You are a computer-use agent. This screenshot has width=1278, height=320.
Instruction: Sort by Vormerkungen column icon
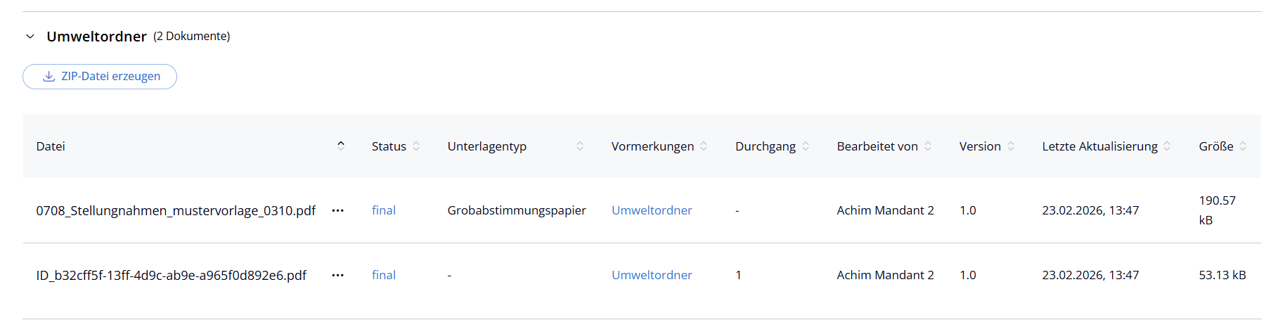(x=704, y=146)
